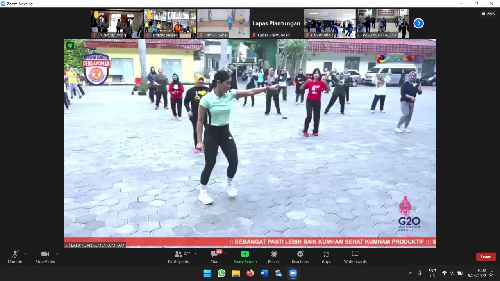This screenshot has width=500, height=281.
Task: Open Whiteboards
Action: (355, 257)
